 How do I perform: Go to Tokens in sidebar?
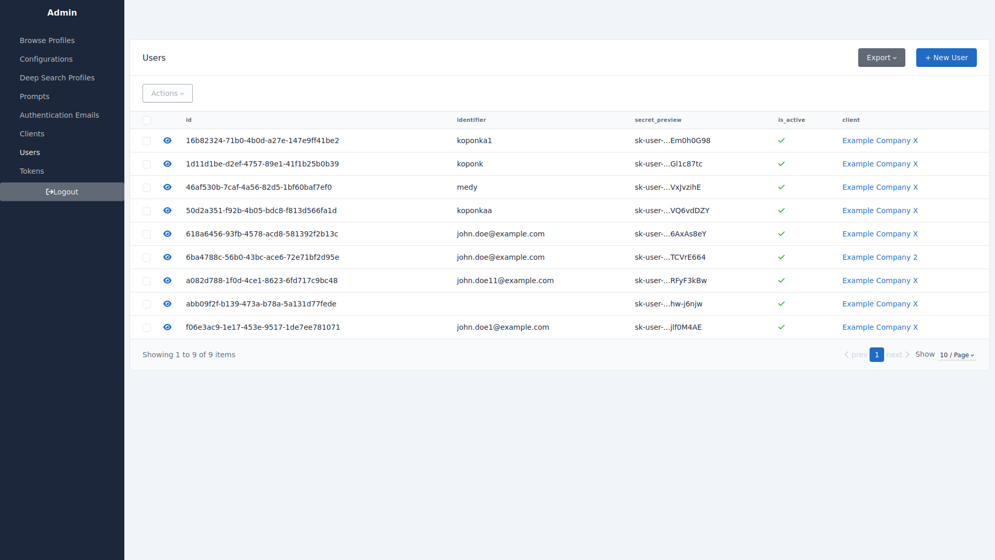tap(32, 171)
